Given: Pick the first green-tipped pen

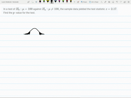Looking at the screenshot, I should click(x=44, y=1).
